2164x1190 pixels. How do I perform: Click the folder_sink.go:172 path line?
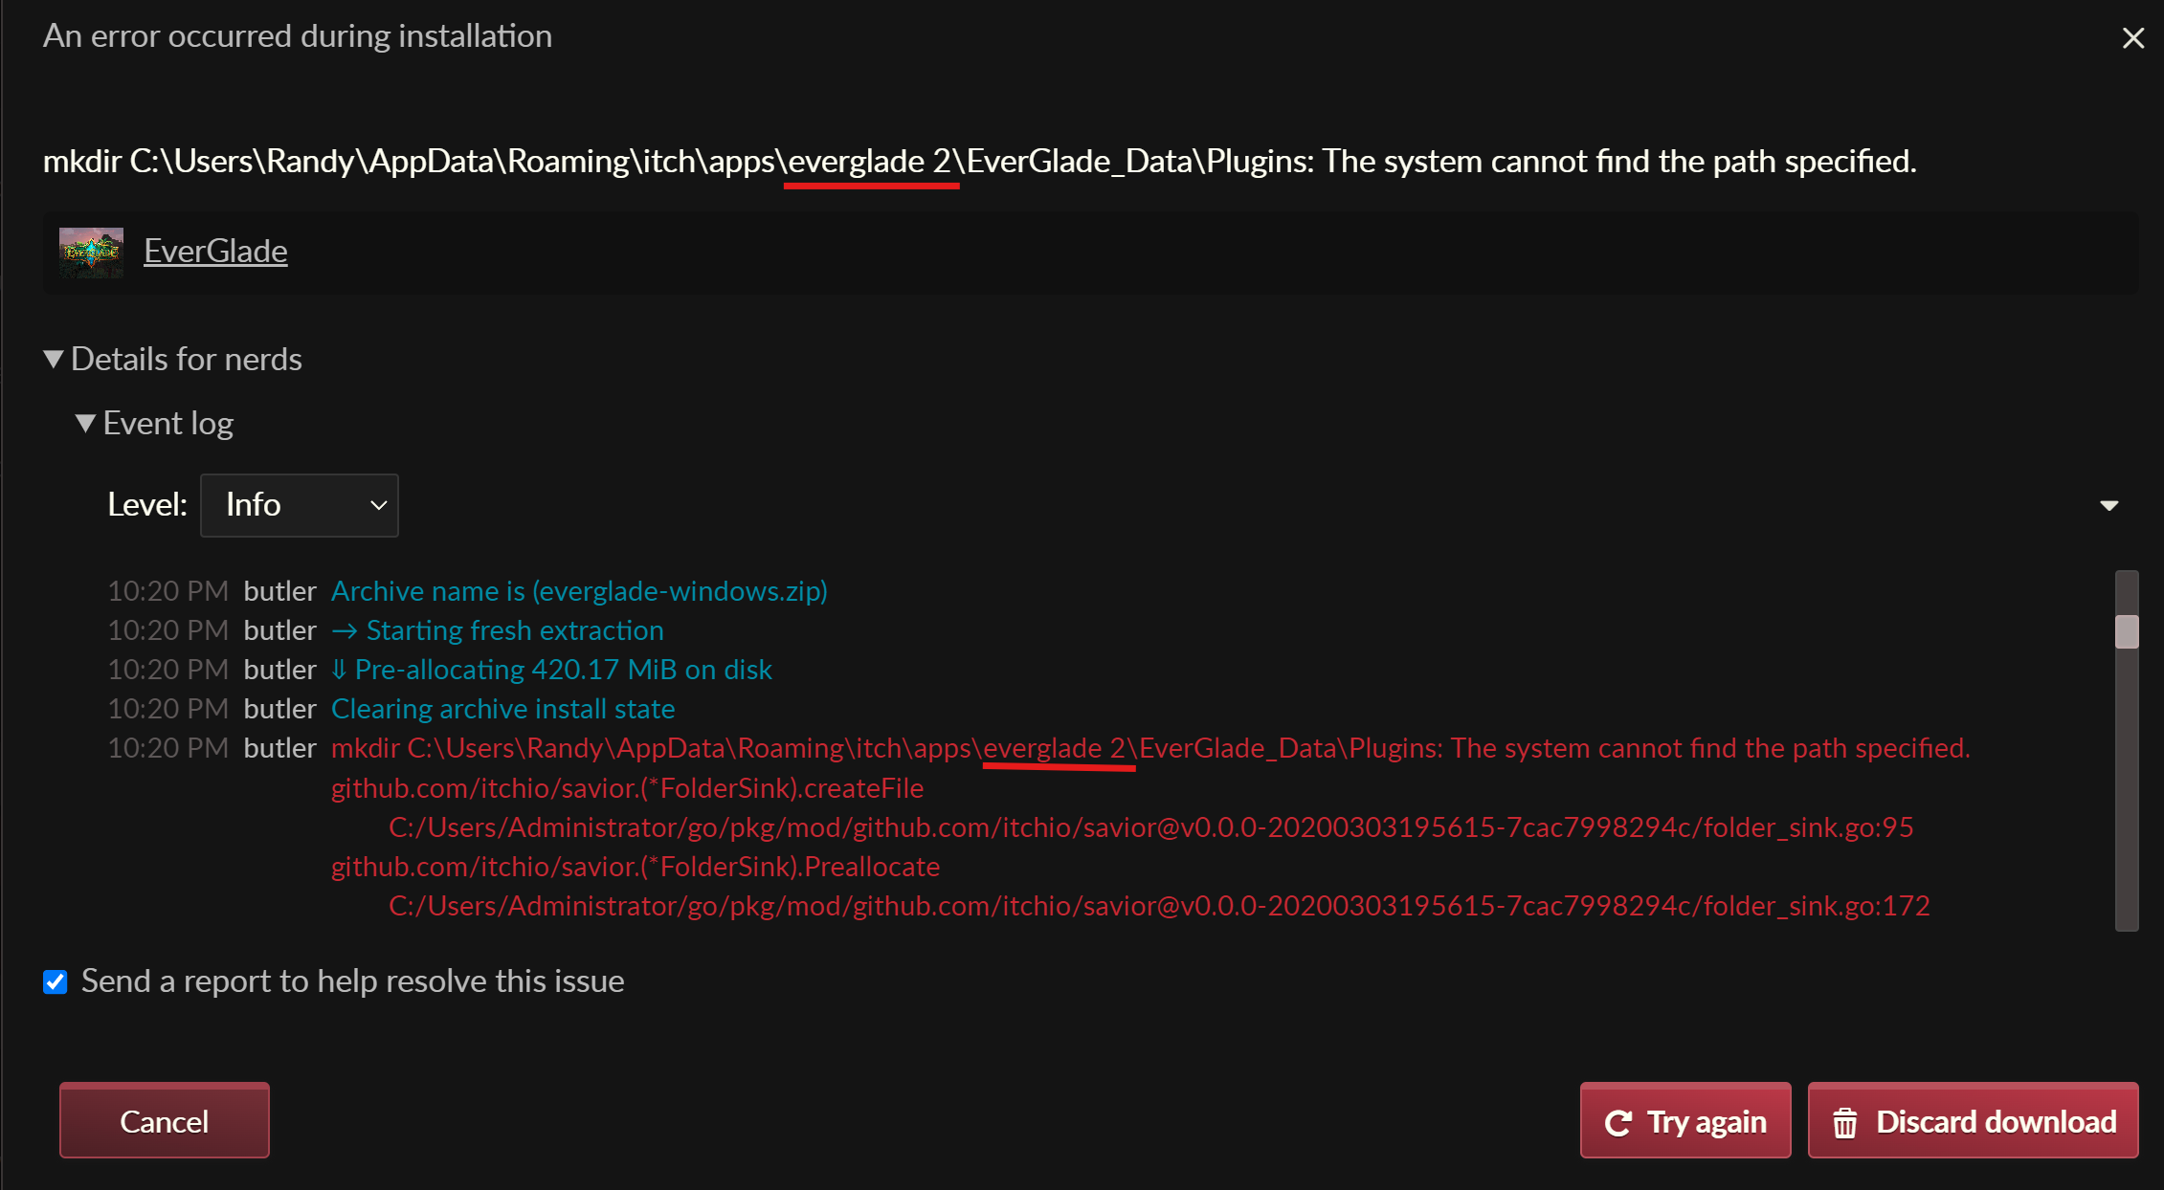1159,906
